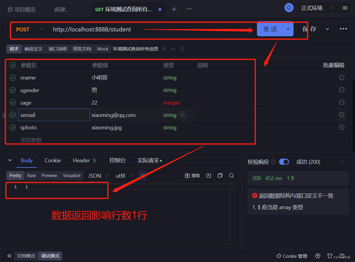
Task: Click the copy link icon beside interface name
Action: point(164,49)
